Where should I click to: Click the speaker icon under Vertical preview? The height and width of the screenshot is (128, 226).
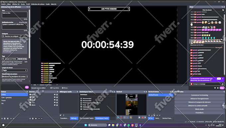point(145,117)
